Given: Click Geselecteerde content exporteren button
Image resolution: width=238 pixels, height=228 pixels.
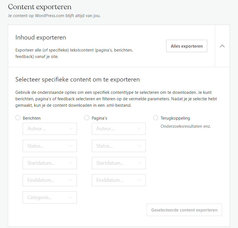Looking at the screenshot, I should 184,210.
